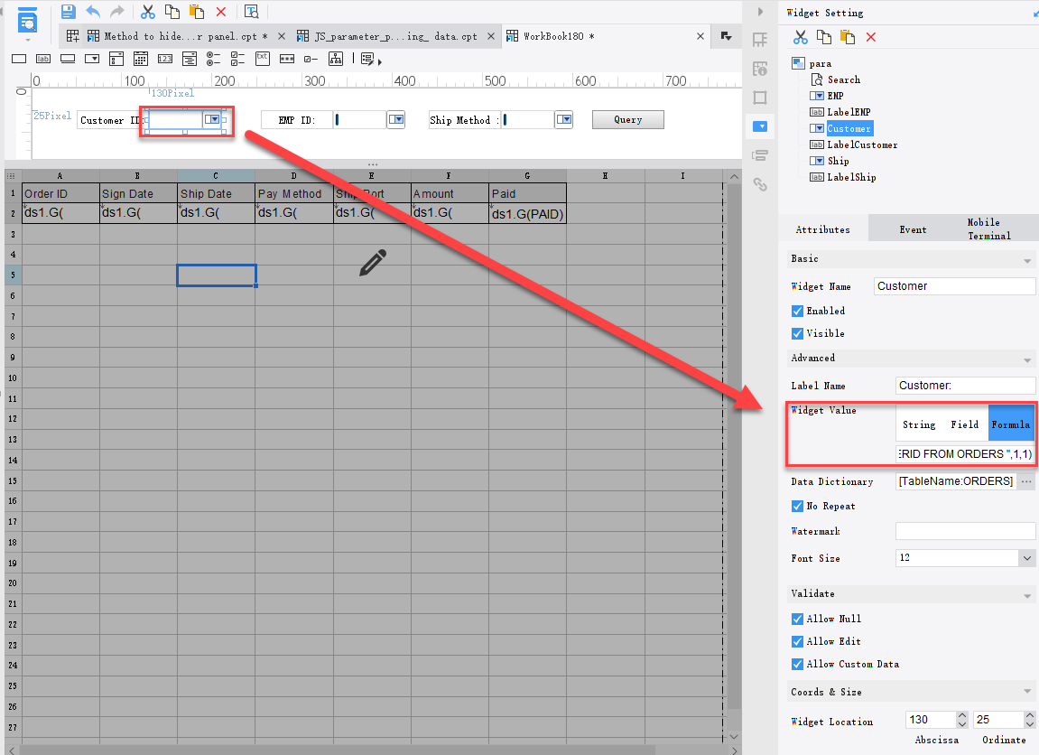Collapse the Advanced section
1039x755 pixels.
point(1025,358)
